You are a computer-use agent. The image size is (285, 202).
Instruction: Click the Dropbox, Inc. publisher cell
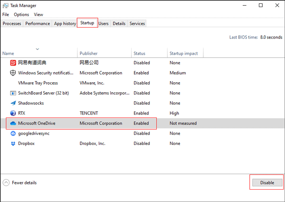(x=93, y=144)
